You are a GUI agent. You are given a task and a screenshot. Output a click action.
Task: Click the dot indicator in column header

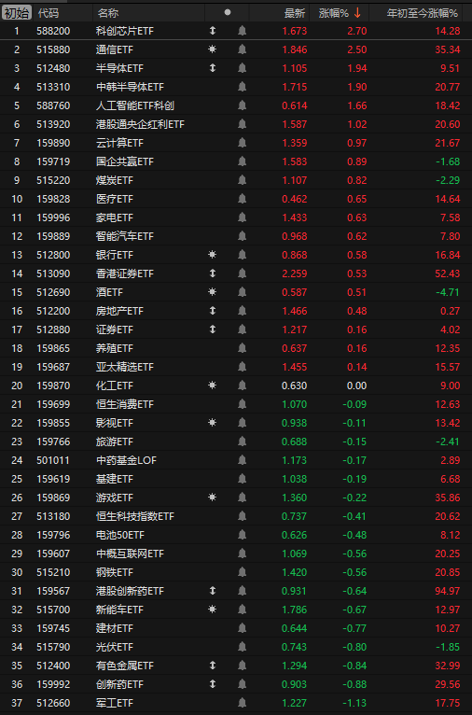(x=228, y=13)
